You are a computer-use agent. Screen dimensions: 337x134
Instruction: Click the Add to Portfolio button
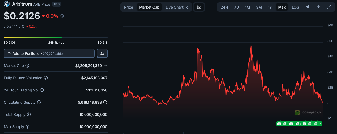pyautogui.click(x=49, y=53)
